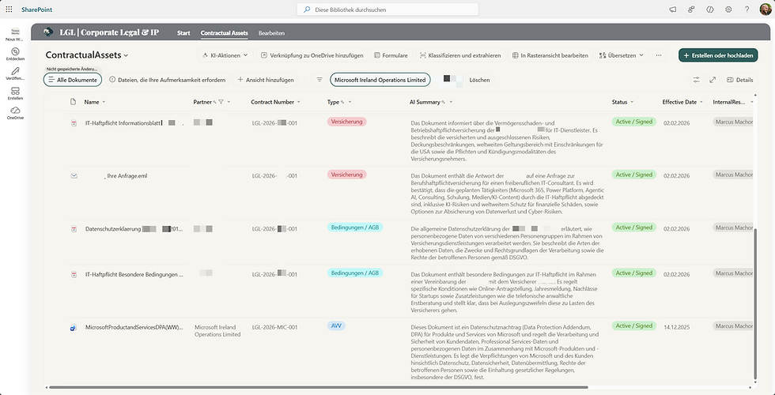
Task: Open the social connections icon in header
Action: [x=691, y=9]
